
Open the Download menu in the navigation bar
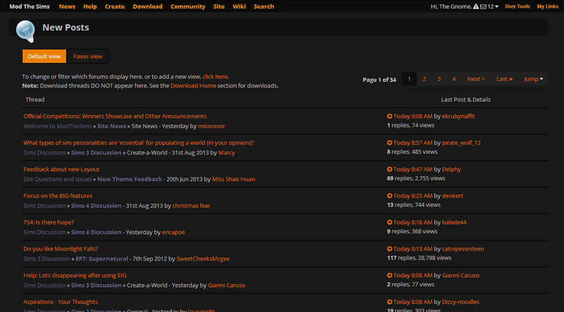click(x=148, y=7)
